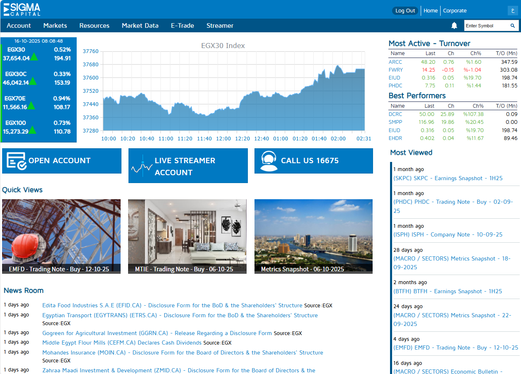This screenshot has height=374, width=521.
Task: Select ARCC in Most Active list
Action: pyautogui.click(x=395, y=62)
